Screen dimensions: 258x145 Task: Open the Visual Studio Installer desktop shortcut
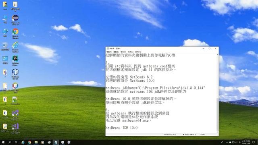[x=15, y=115]
